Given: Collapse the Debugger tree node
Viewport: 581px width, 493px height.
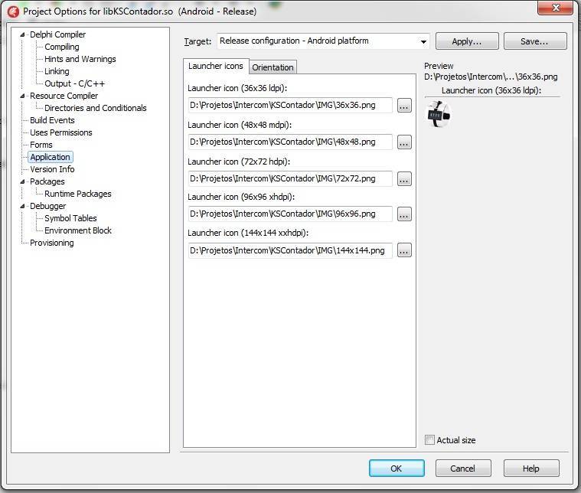Looking at the screenshot, I should (x=24, y=206).
